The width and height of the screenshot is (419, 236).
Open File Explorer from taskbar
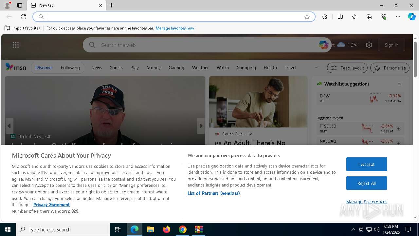point(150,229)
